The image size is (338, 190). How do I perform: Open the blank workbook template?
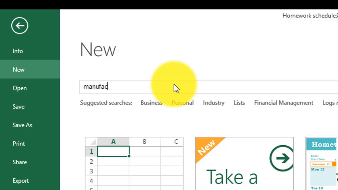pyautogui.click(x=134, y=163)
